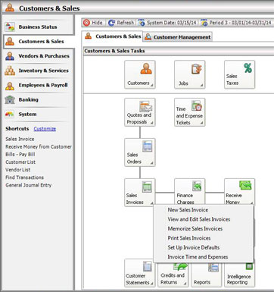The width and height of the screenshot is (274, 292).
Task: Click the Refresh toolbar button
Action: tap(121, 23)
